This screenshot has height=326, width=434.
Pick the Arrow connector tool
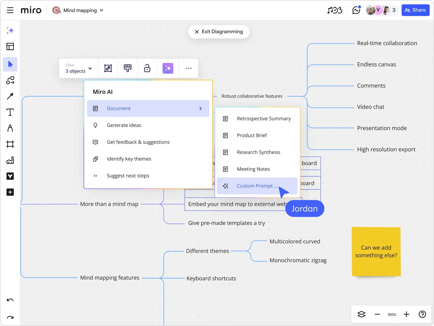click(x=10, y=96)
